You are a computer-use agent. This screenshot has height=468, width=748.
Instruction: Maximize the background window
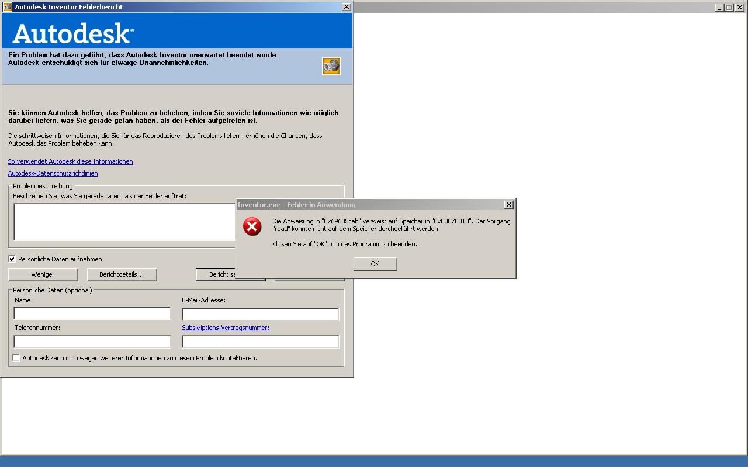(x=729, y=8)
